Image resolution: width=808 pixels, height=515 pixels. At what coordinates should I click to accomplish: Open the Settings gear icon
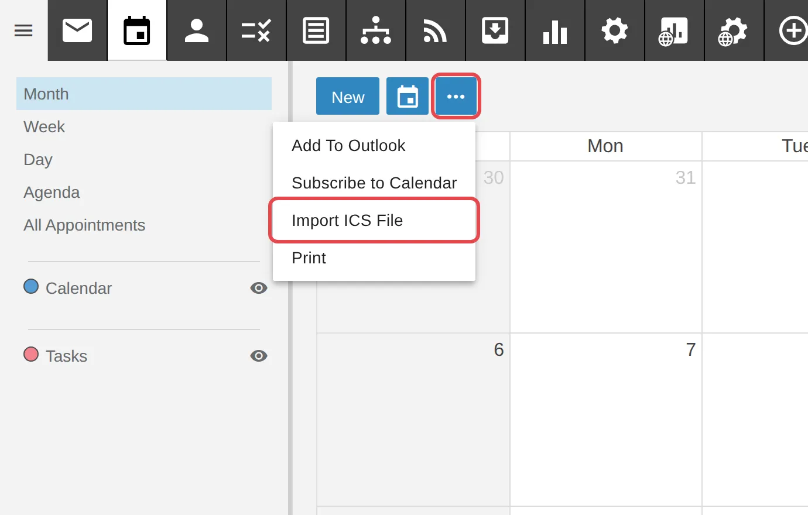click(615, 30)
